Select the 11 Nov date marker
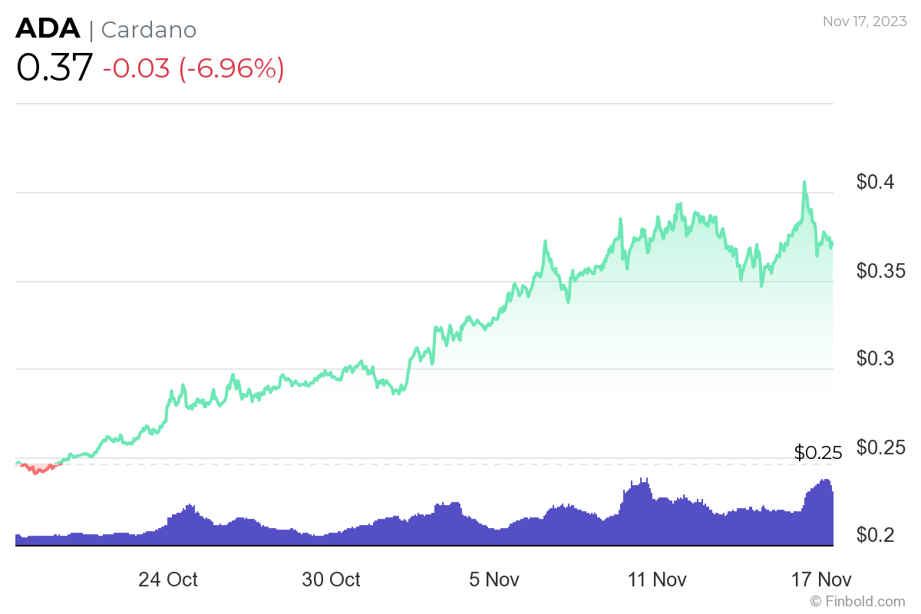The width and height of the screenshot is (921, 614). click(x=658, y=579)
